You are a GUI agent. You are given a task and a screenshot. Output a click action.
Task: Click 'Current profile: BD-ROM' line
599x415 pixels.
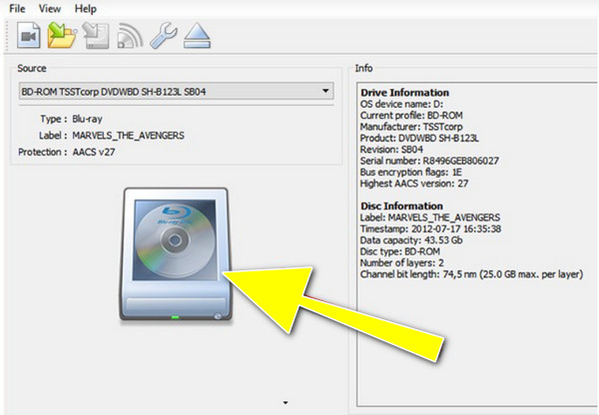(411, 116)
